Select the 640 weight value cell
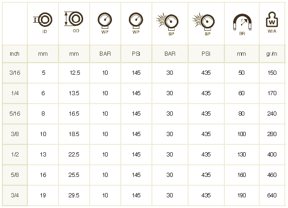Viewport: 288px width, 208px height. 272,195
